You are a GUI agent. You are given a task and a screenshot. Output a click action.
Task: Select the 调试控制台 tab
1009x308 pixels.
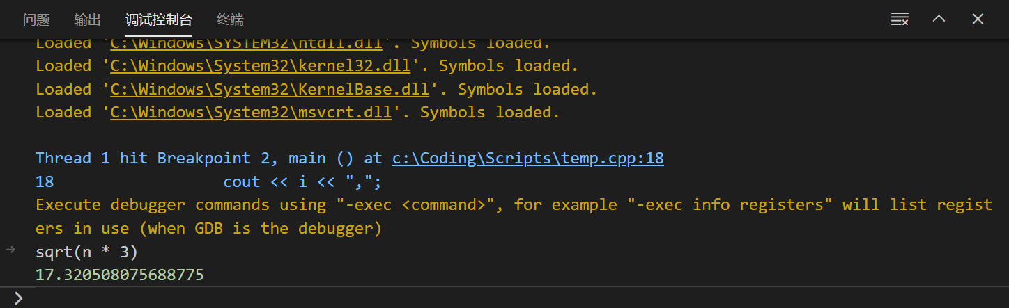(159, 19)
